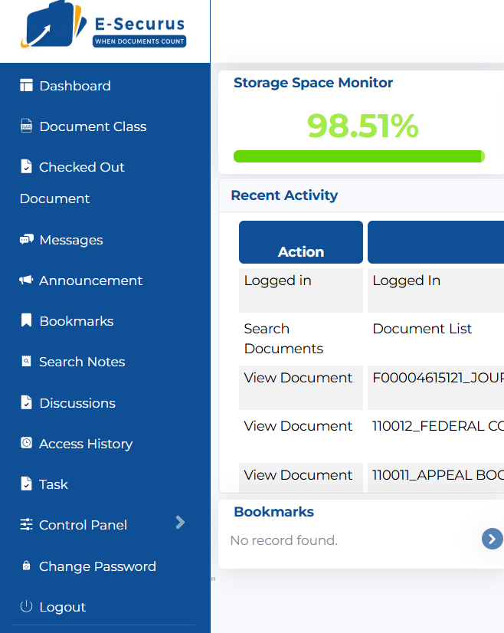
Task: Open the Discussions menu item
Action: [77, 403]
